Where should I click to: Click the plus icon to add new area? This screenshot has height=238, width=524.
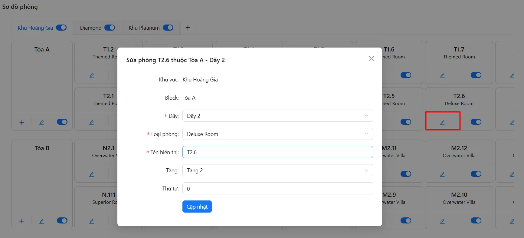(x=188, y=28)
